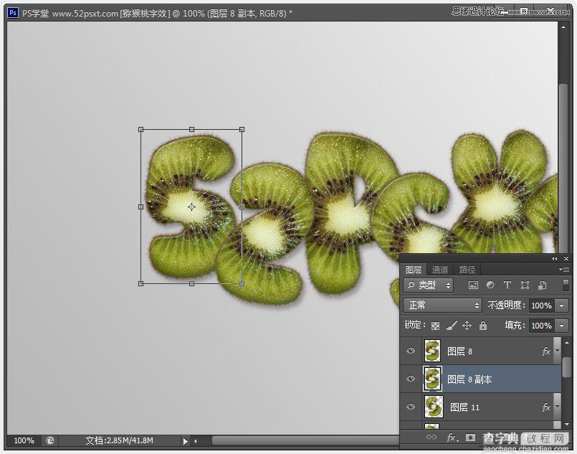Open the 不透明度 opacity slider arrow
The image size is (577, 454).
point(562,306)
